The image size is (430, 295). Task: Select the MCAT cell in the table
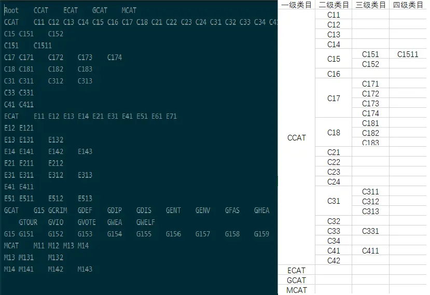click(297, 290)
